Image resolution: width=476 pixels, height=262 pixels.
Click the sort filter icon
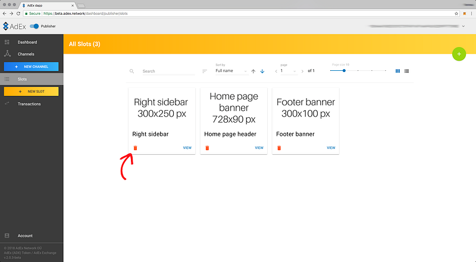(205, 71)
